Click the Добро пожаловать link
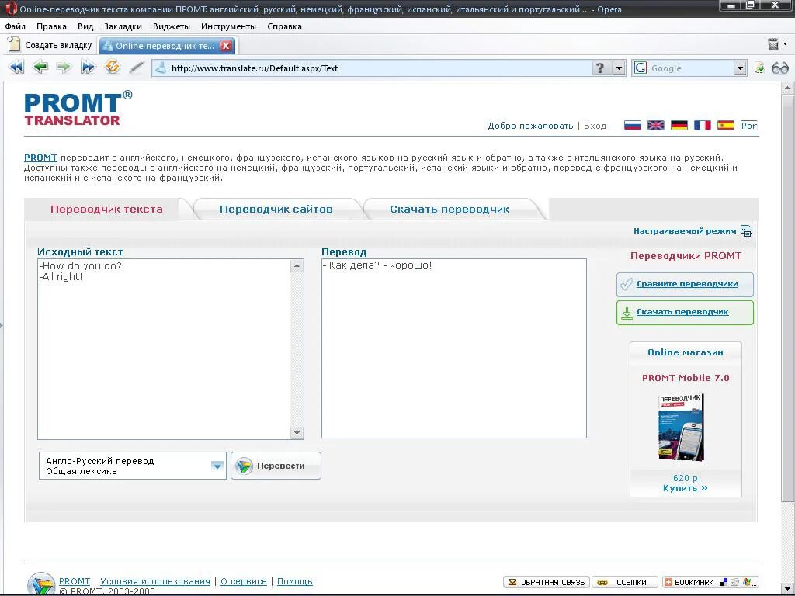This screenshot has height=596, width=795. click(530, 126)
